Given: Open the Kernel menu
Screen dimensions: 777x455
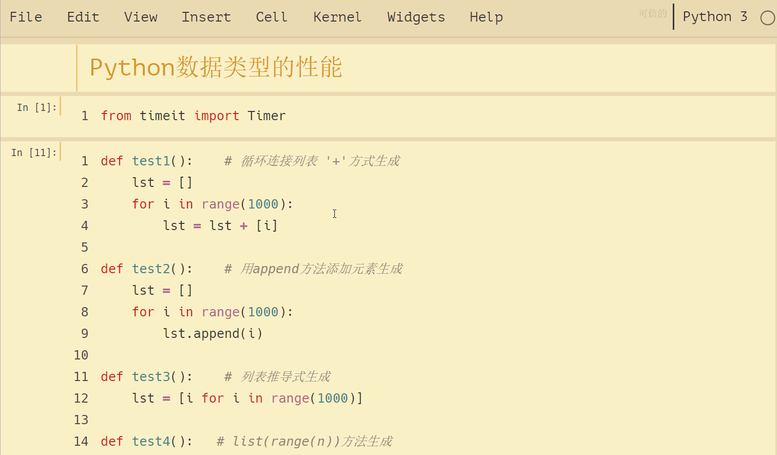Looking at the screenshot, I should pyautogui.click(x=337, y=16).
